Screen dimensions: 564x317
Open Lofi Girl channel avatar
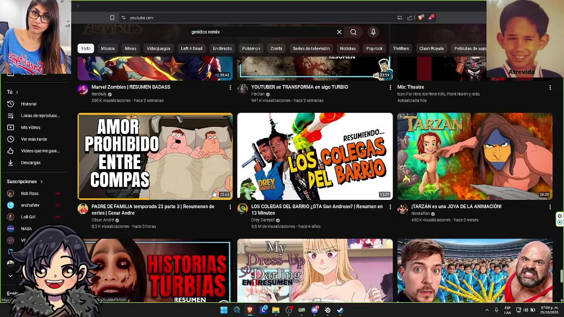[x=11, y=217]
